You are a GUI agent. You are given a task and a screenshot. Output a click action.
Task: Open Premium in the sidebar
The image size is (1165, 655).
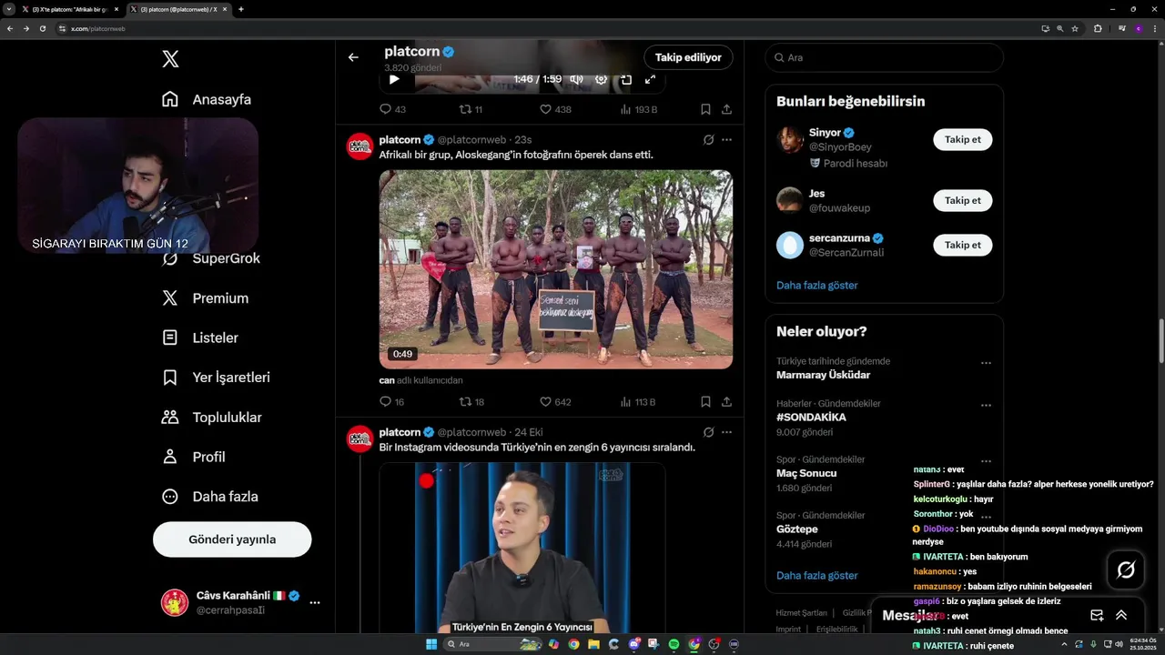coord(205,298)
